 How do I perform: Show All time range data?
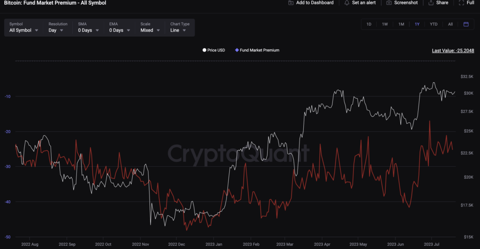coord(450,24)
